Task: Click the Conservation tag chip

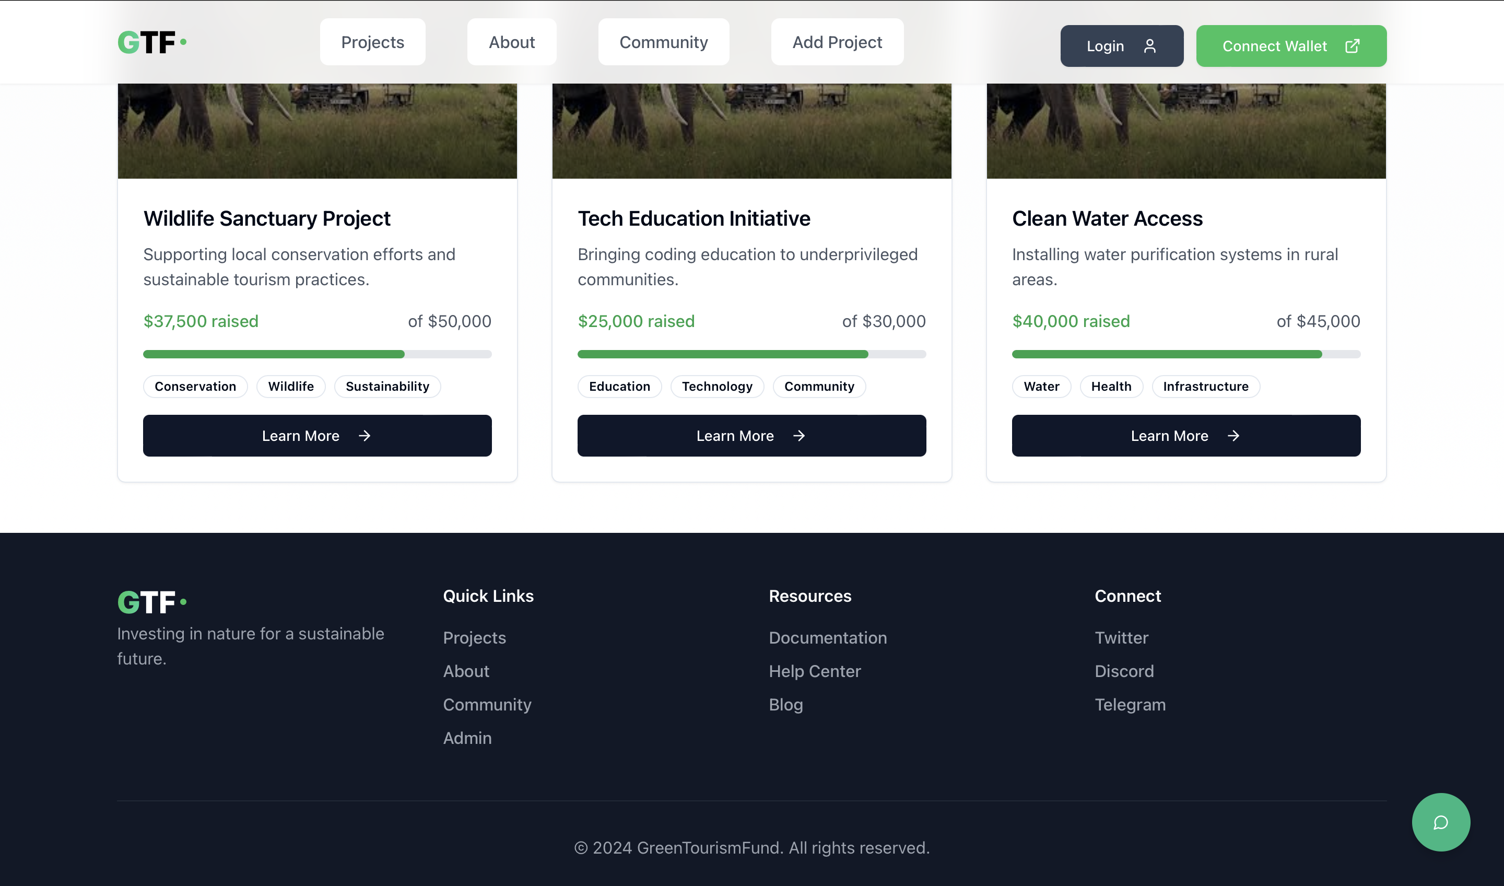Action: [195, 386]
